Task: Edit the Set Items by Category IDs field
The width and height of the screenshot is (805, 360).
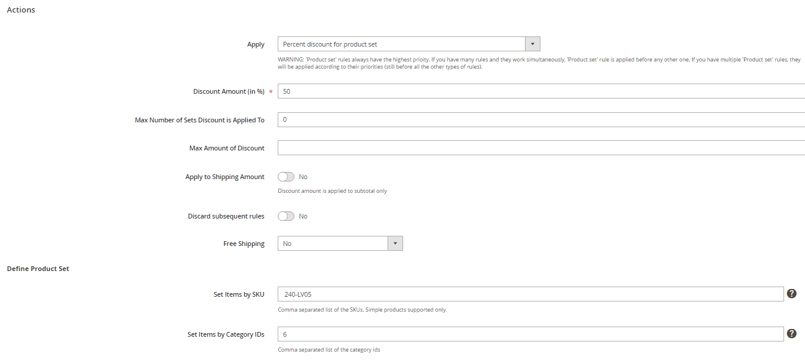Action: click(530, 334)
